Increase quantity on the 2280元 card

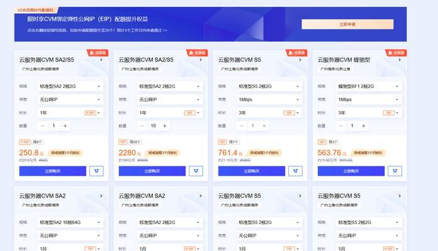(164, 126)
